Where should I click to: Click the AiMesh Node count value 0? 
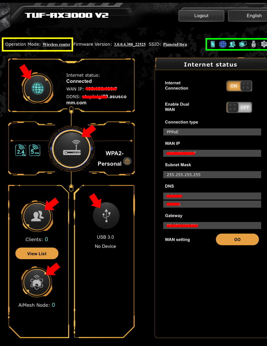(x=53, y=305)
